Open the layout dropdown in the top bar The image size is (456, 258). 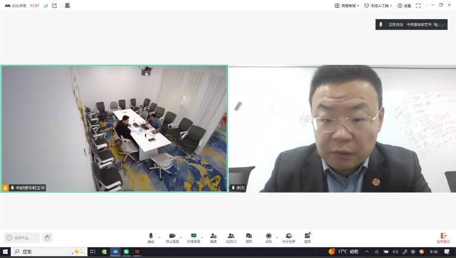pos(347,5)
